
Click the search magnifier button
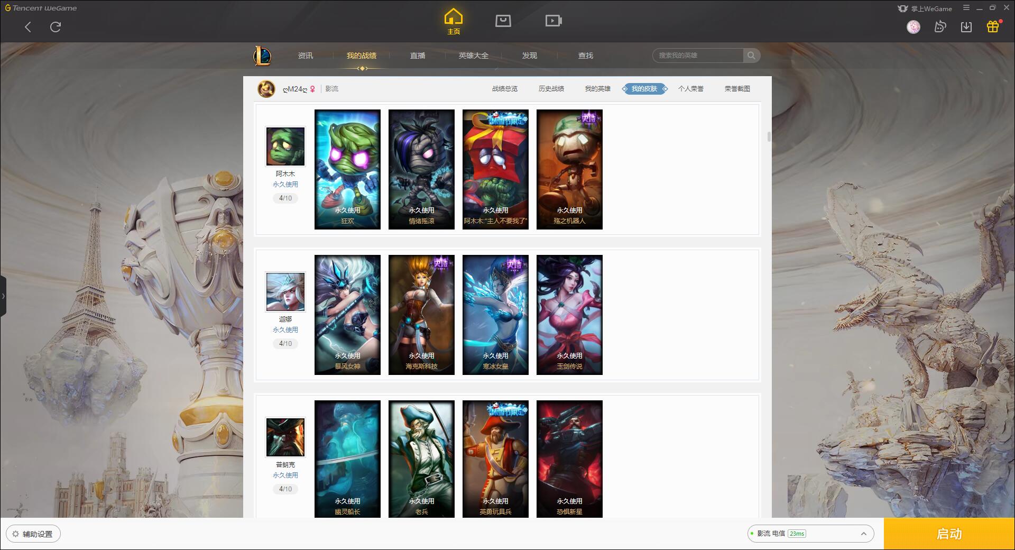tap(751, 56)
